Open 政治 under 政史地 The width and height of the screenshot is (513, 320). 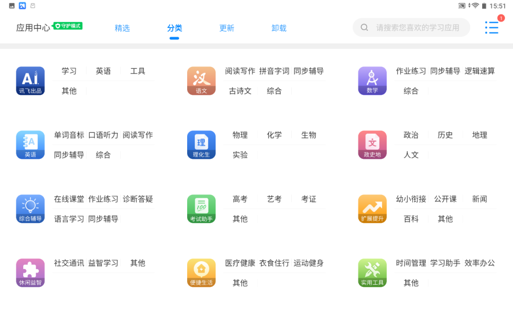(411, 135)
